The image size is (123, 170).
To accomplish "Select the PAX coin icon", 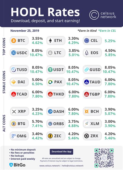I will tap(50, 82).
